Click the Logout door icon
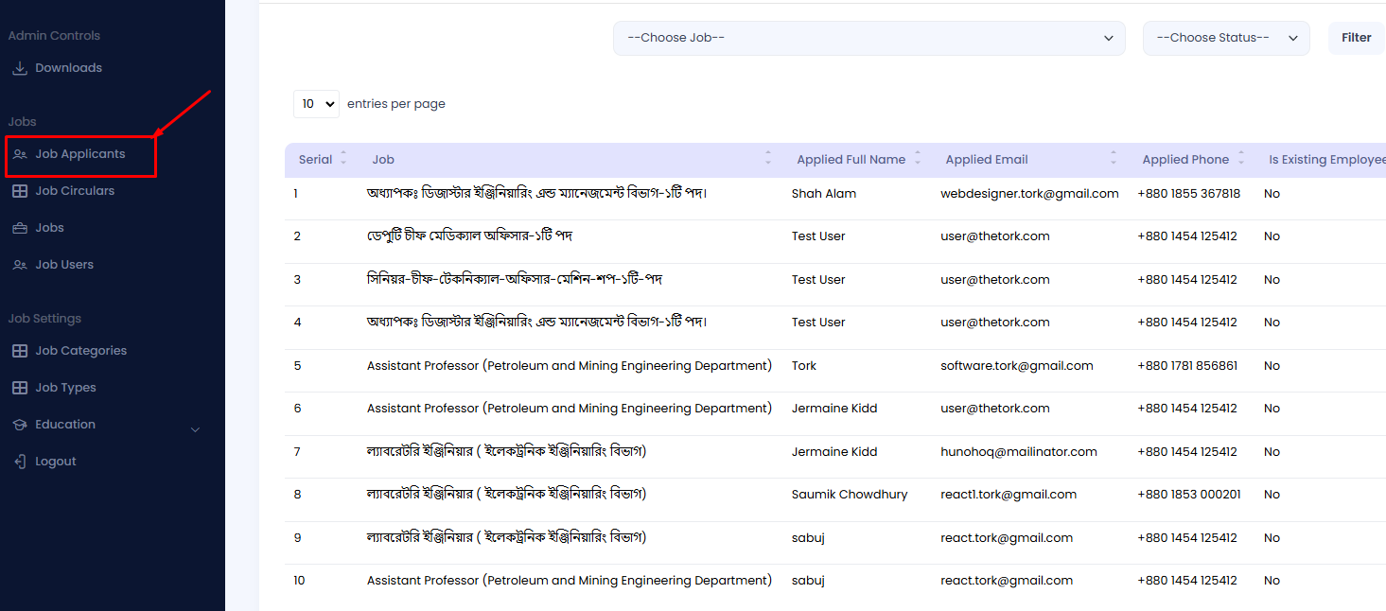Viewport: 1386px width, 611px height. click(x=19, y=462)
